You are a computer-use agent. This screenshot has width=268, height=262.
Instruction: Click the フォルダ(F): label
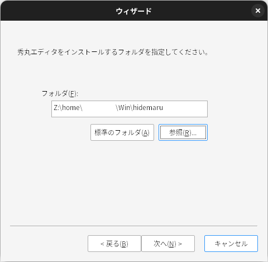click(60, 93)
